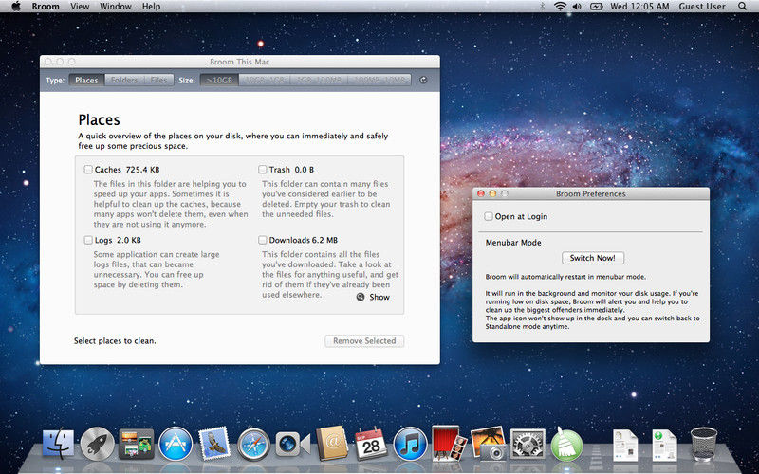759x474 pixels.
Task: Click the battery status icon
Action: point(596,7)
